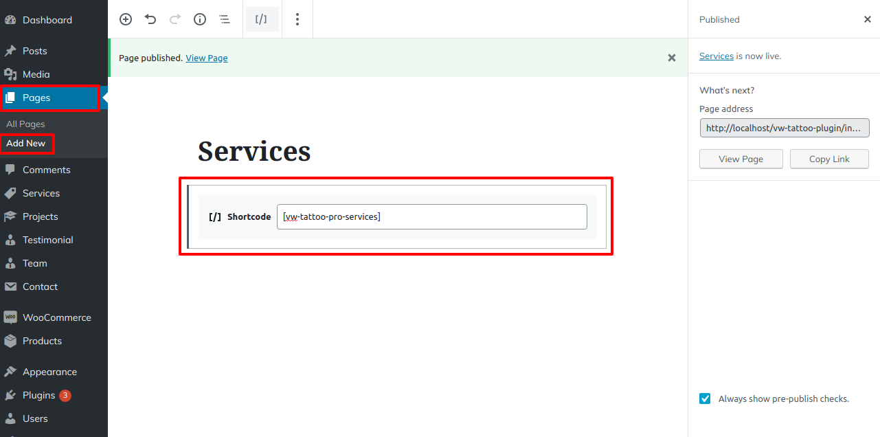Dismiss the Page published notice
The width and height of the screenshot is (880, 437).
coord(672,58)
